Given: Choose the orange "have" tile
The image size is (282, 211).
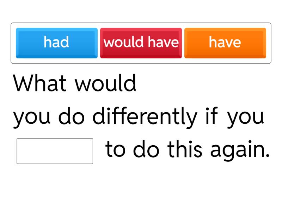Looking at the screenshot, I should click(x=225, y=43).
